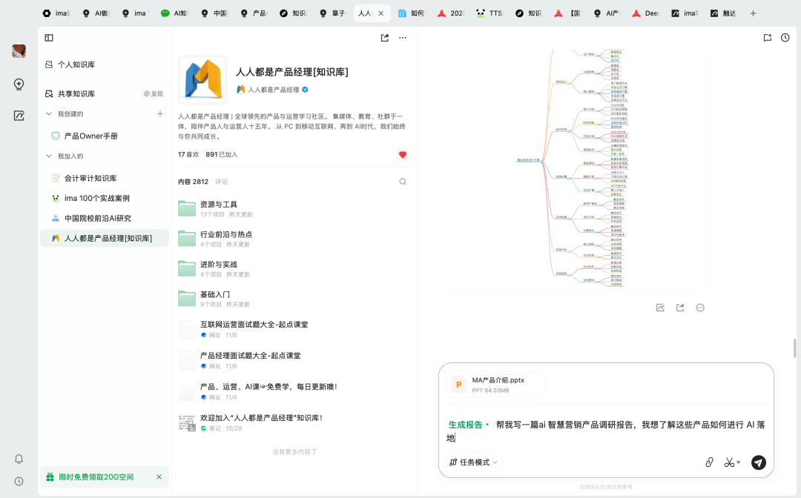Collapse the 我加入的 section
This screenshot has height=498, width=801.
click(x=49, y=156)
